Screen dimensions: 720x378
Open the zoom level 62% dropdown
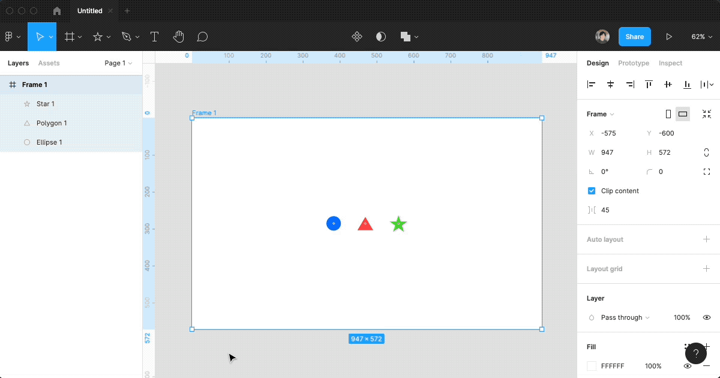click(x=701, y=37)
